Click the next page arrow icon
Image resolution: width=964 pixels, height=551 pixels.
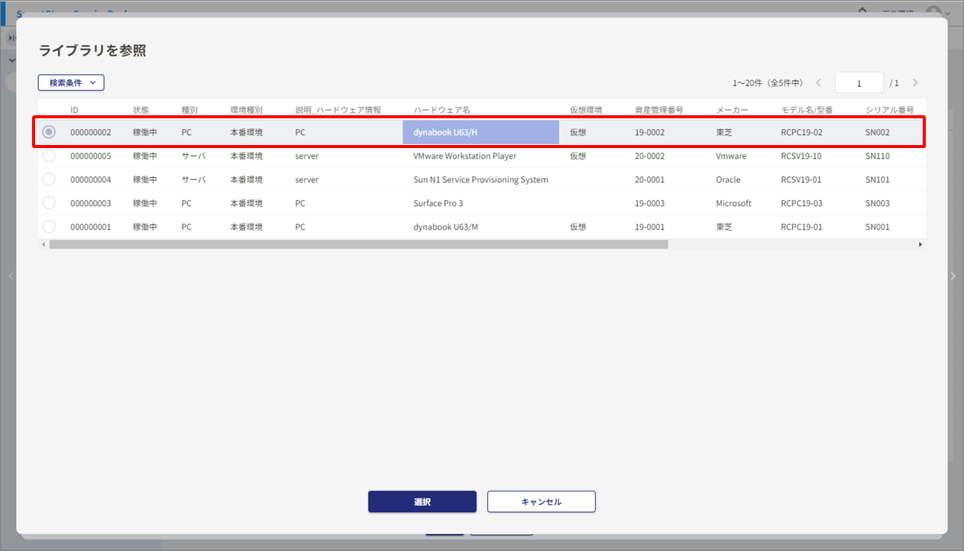point(915,82)
